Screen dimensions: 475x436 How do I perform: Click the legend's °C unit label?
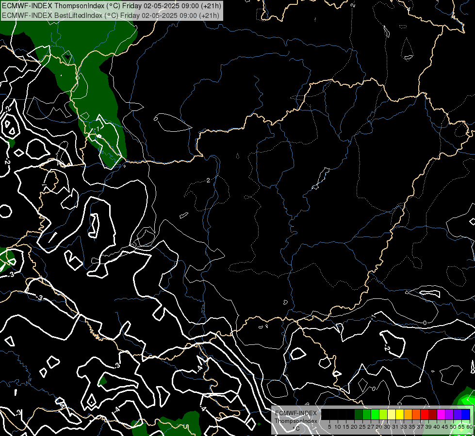coord(296,429)
